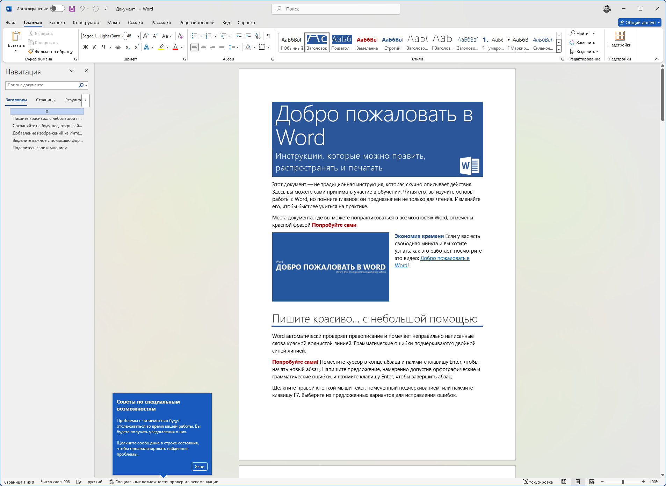This screenshot has width=666, height=486.
Task: Open the font size dropdown
Action: 139,36
